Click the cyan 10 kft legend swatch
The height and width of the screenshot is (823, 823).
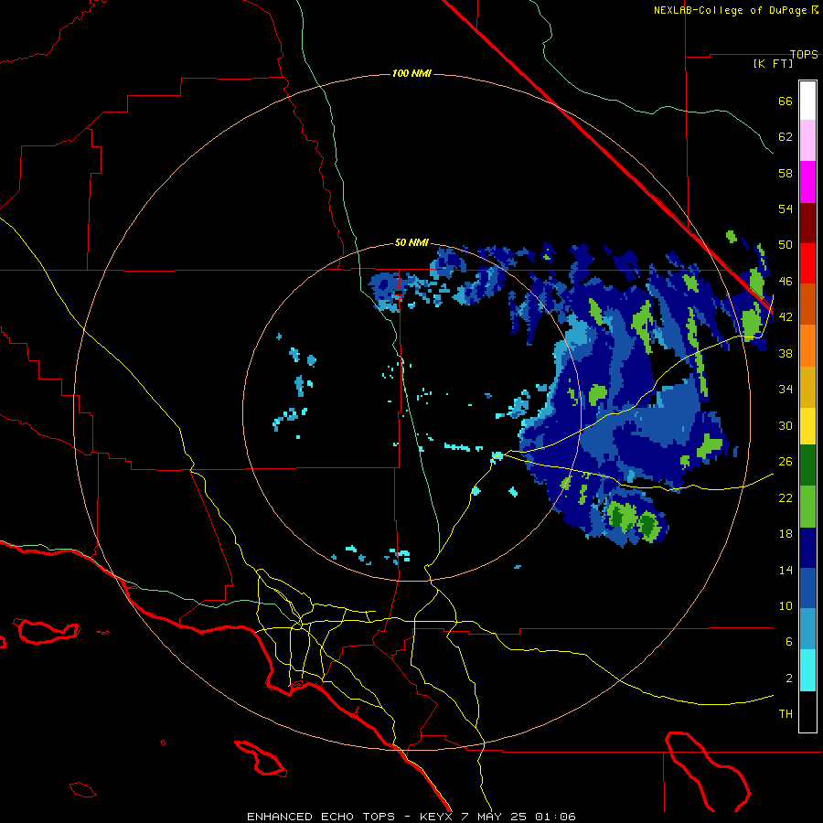point(807,671)
